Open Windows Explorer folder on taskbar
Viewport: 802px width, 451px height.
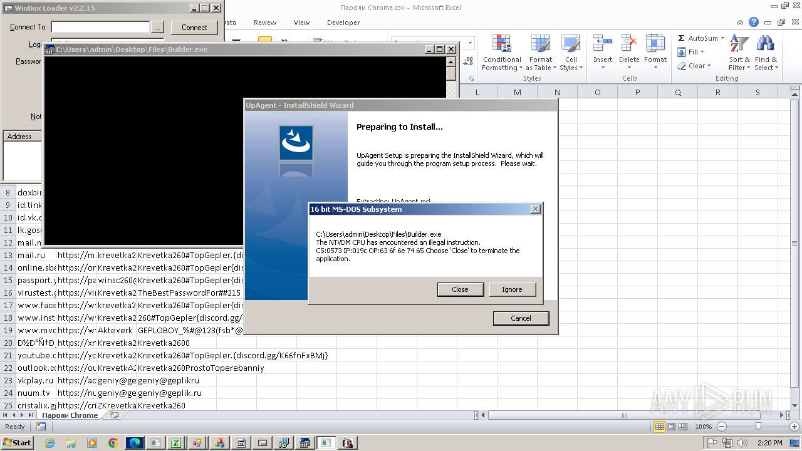(x=71, y=443)
